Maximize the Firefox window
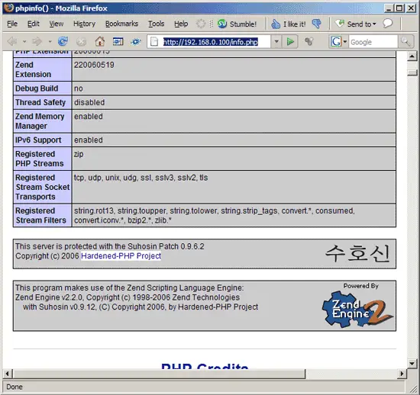 [399, 8]
